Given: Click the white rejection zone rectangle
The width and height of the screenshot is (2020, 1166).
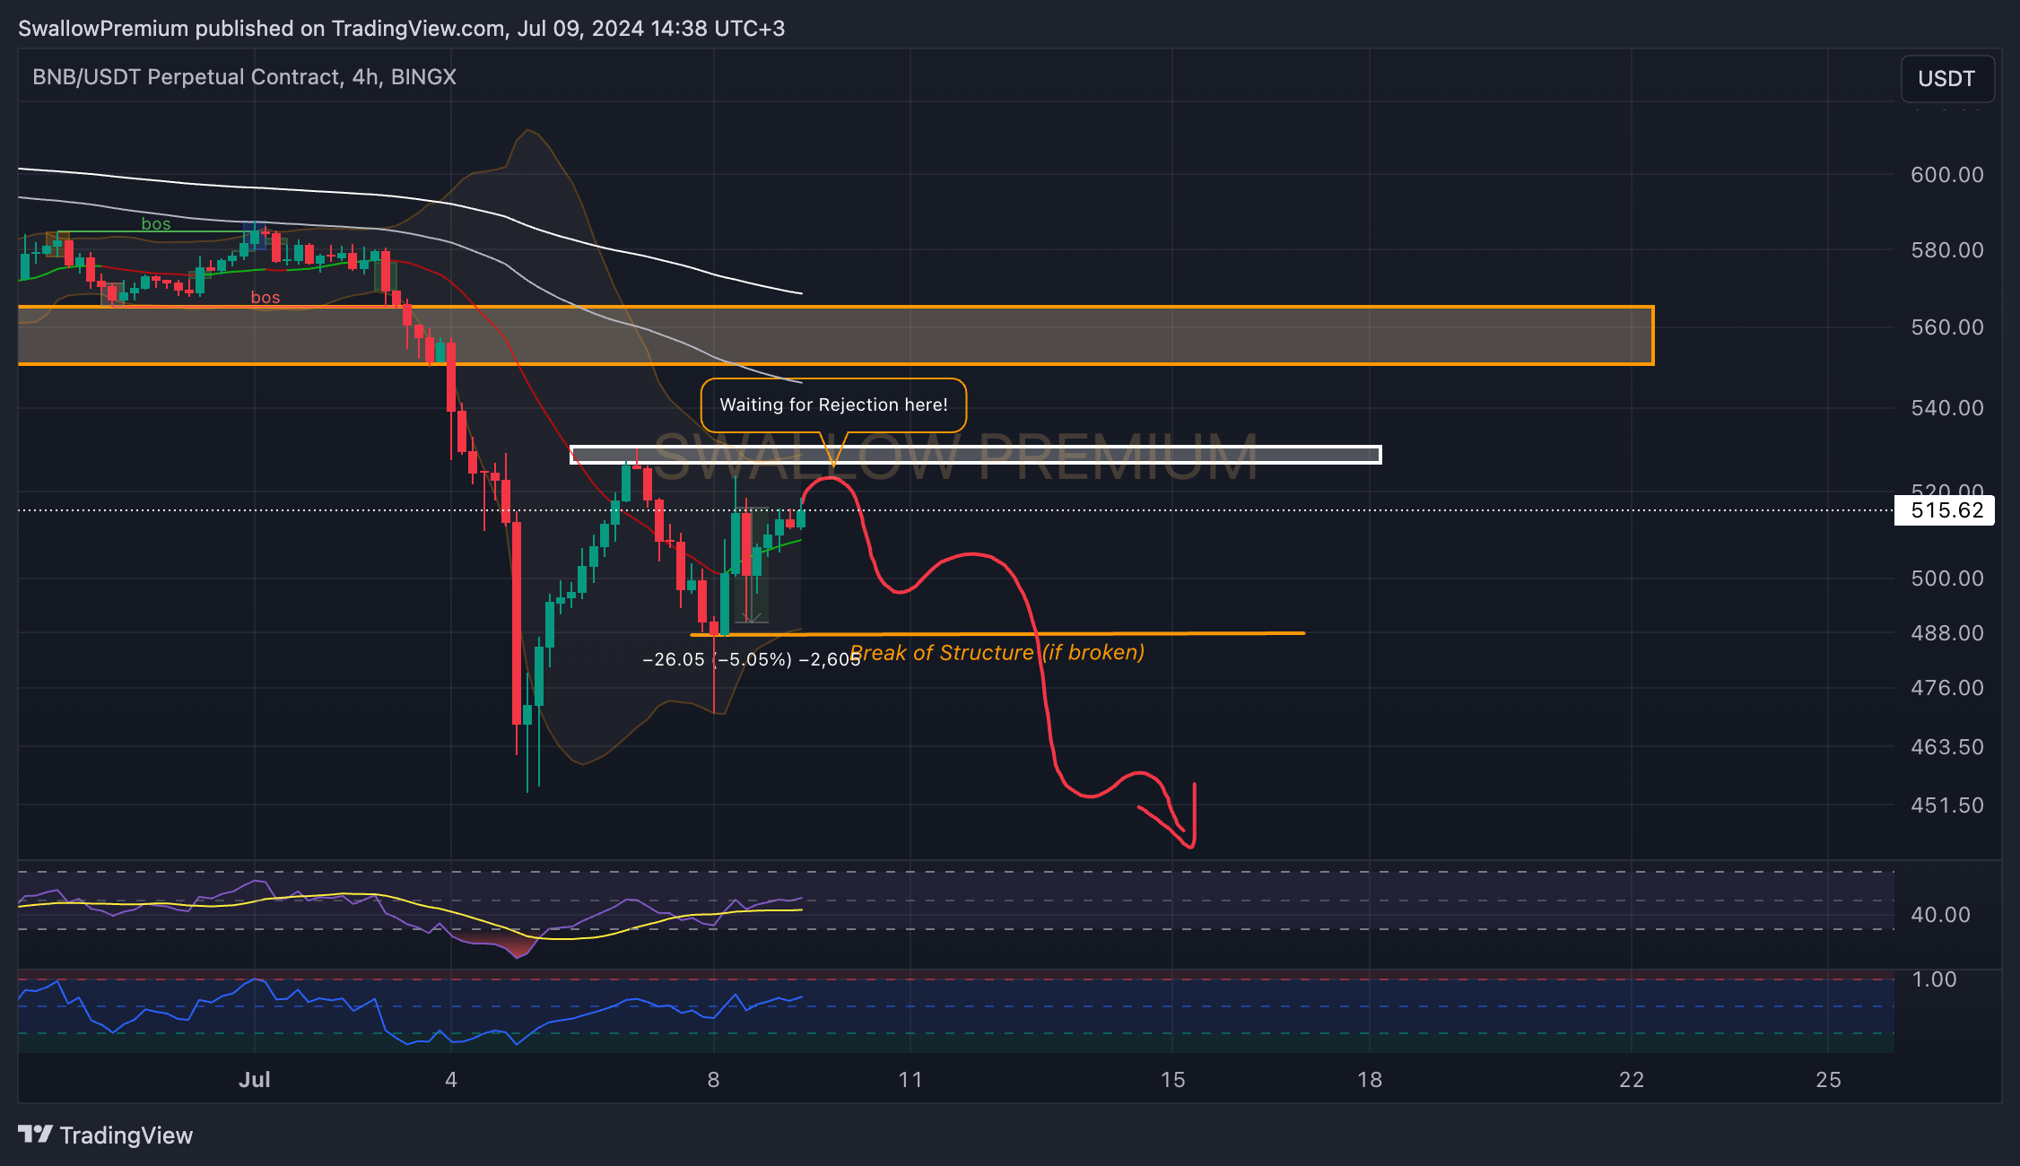Looking at the screenshot, I should click(976, 455).
